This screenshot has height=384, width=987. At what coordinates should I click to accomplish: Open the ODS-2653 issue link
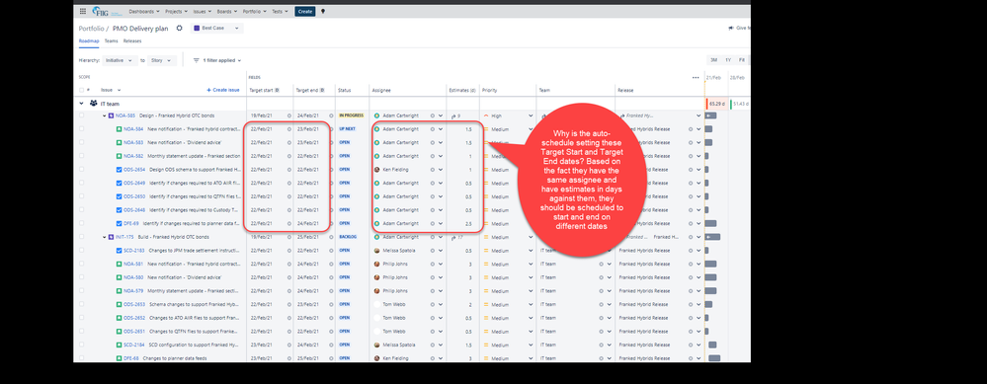tap(134, 304)
